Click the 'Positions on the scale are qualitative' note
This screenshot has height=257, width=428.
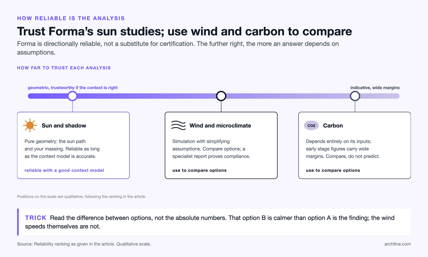pyautogui.click(x=82, y=196)
